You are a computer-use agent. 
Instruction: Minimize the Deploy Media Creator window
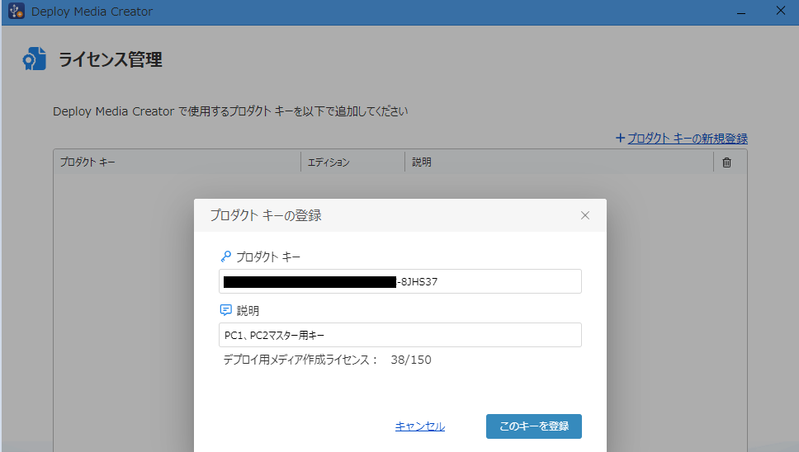[741, 12]
